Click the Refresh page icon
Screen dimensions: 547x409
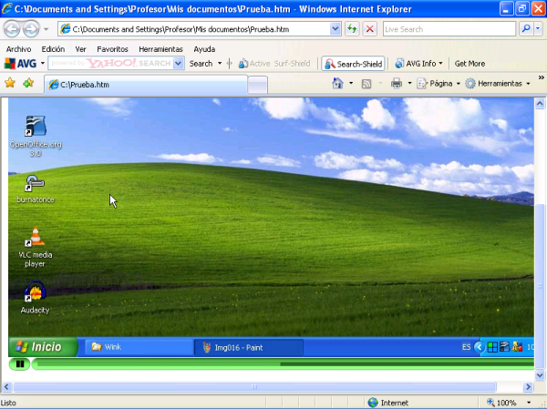[352, 29]
